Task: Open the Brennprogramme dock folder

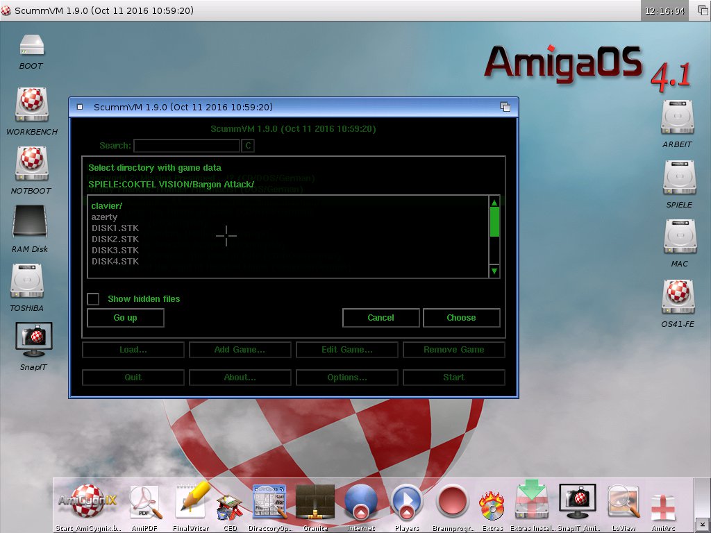Action: 453,502
